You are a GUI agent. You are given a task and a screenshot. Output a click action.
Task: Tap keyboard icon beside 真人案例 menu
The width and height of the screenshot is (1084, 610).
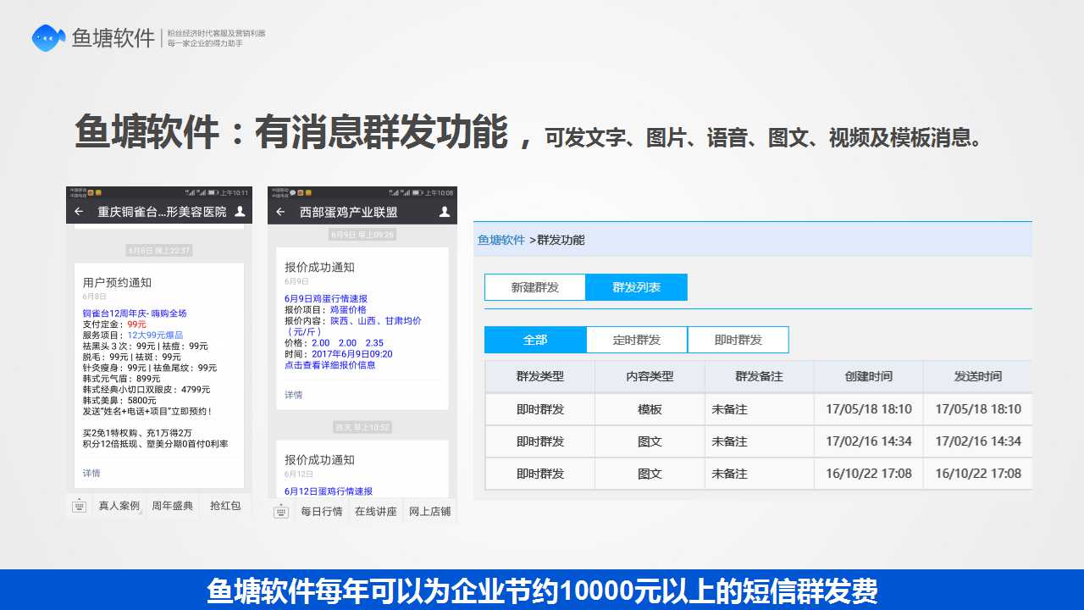pos(79,506)
